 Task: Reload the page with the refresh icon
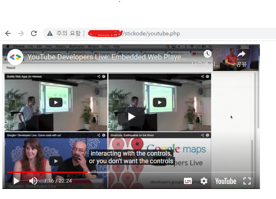(34, 33)
